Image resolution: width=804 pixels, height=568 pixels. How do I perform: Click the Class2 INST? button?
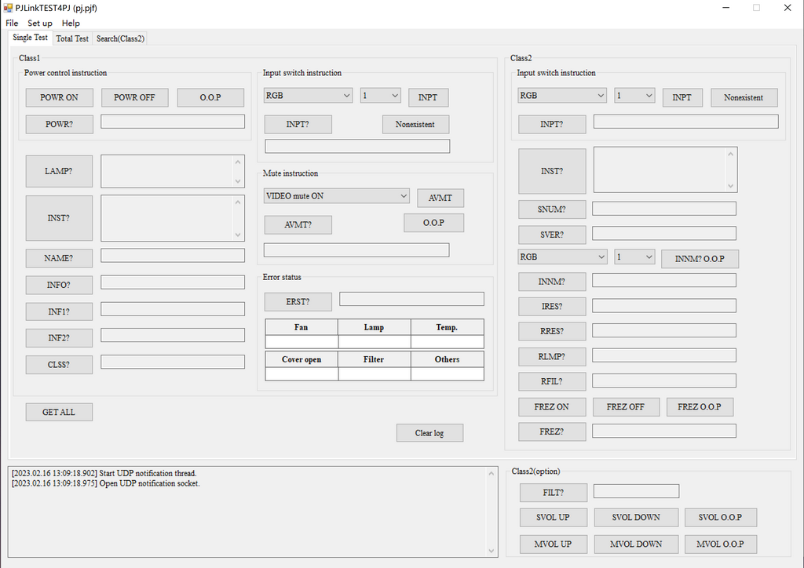[x=552, y=171]
